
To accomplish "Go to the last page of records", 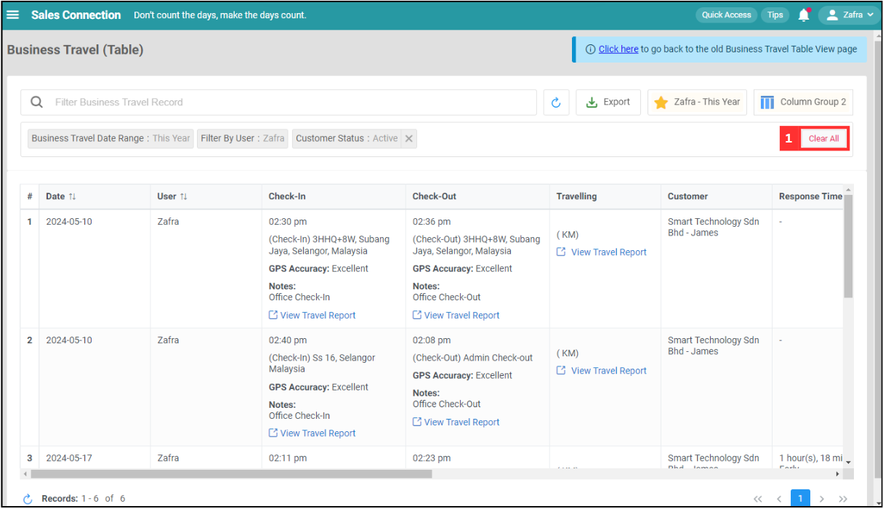I will [843, 499].
